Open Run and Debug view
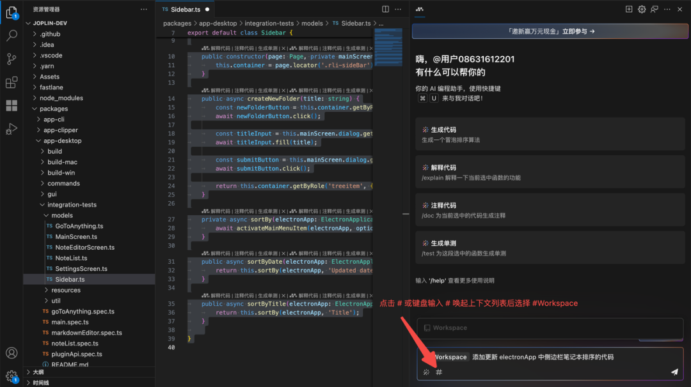Screen dimensions: 691x387 pyautogui.click(x=12, y=129)
